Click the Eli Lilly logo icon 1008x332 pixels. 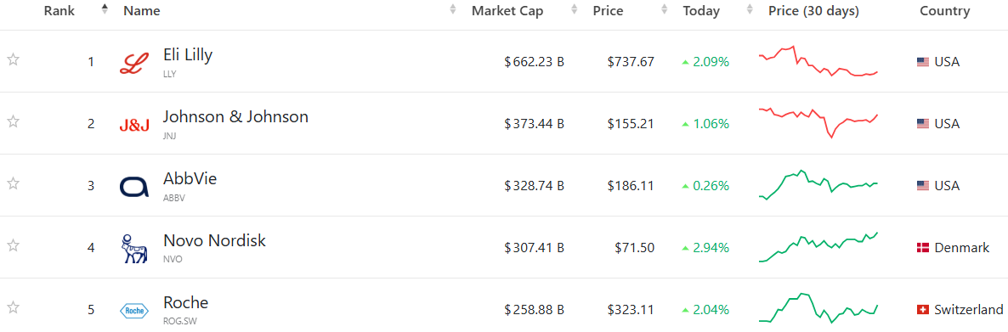coord(134,62)
